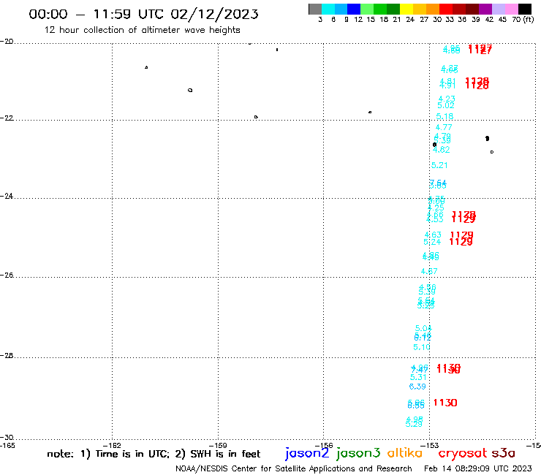This screenshot has height=475, width=541.
Task: Select the wave height value 4.63
Action: 433,235
